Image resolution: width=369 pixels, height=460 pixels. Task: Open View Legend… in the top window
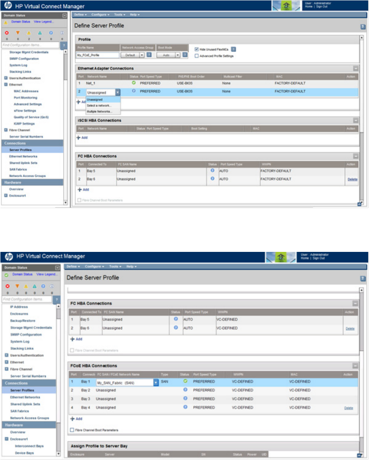[x=44, y=22]
